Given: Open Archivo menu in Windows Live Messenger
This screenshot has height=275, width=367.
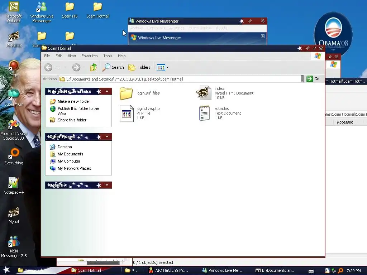Looking at the screenshot, I should [137, 28].
